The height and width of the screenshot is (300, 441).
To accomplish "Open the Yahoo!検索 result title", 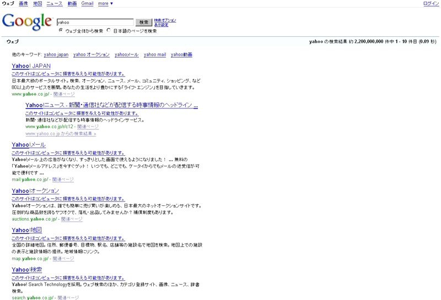I will [26, 270].
